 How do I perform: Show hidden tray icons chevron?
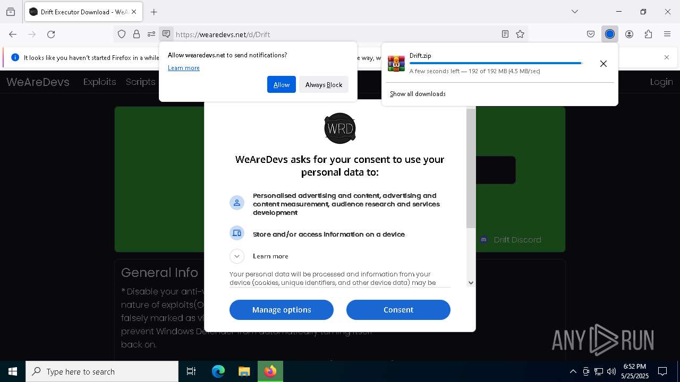coord(573,371)
